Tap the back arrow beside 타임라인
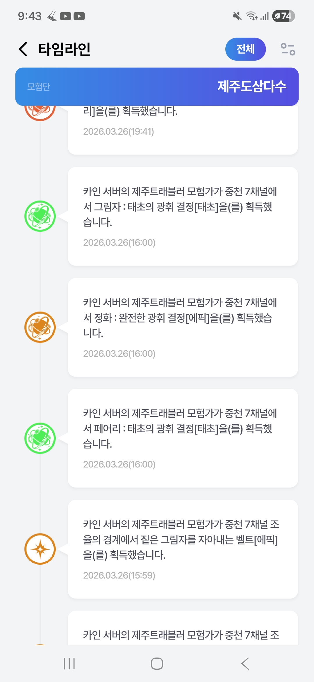This screenshot has height=682, width=314. coord(23,49)
